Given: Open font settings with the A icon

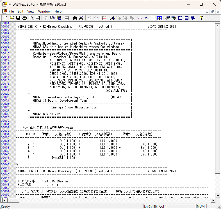Looking at the screenshot, I should (x=146, y=18).
